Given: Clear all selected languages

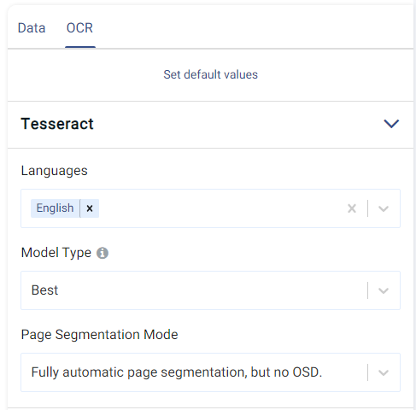Looking at the screenshot, I should pos(352,208).
